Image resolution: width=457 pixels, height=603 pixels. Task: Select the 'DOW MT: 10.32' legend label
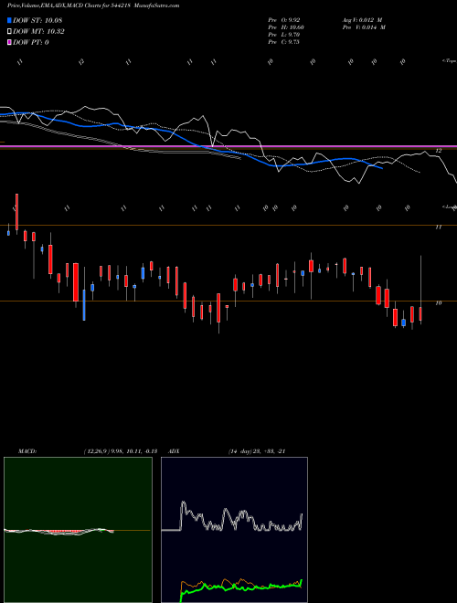(38, 32)
